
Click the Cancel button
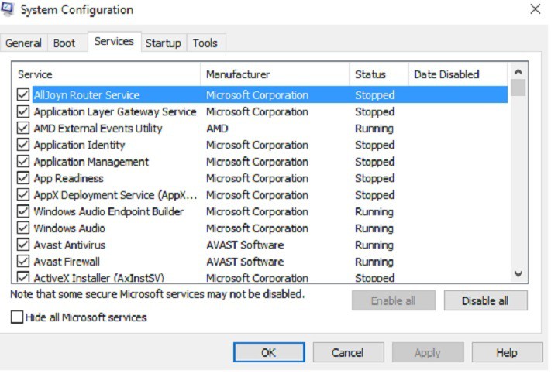click(347, 352)
